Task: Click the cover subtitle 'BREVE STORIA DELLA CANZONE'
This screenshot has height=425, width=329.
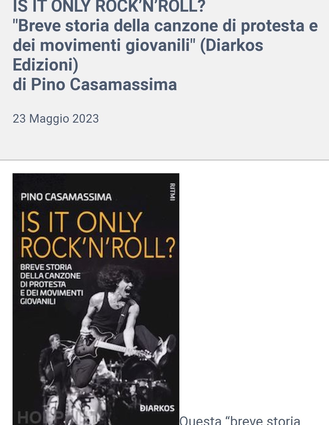Action: pos(50,271)
